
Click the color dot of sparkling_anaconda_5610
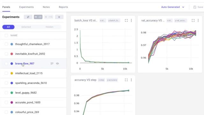coord(12,83)
